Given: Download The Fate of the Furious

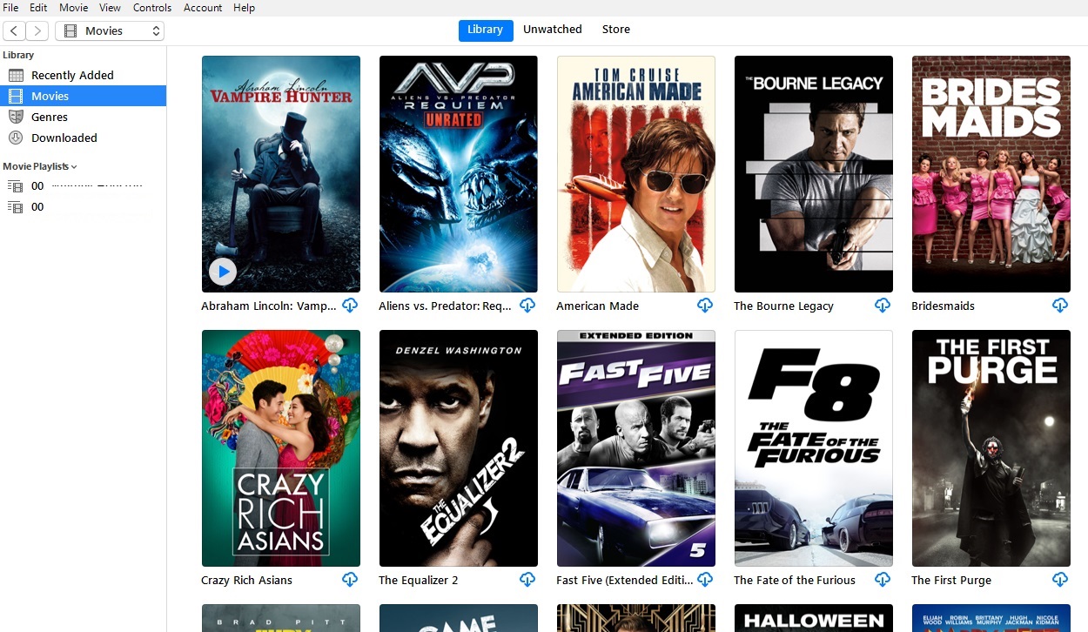Looking at the screenshot, I should coord(883,580).
